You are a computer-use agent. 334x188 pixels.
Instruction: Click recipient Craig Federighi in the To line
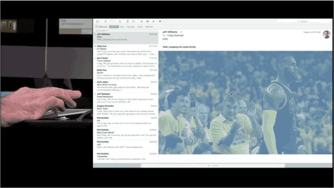[x=176, y=36]
